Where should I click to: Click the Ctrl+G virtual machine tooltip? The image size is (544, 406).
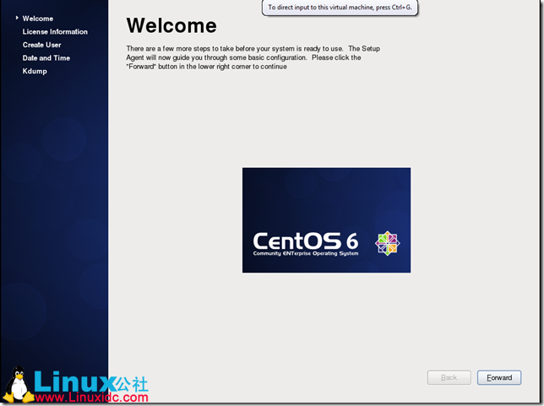[x=340, y=8]
